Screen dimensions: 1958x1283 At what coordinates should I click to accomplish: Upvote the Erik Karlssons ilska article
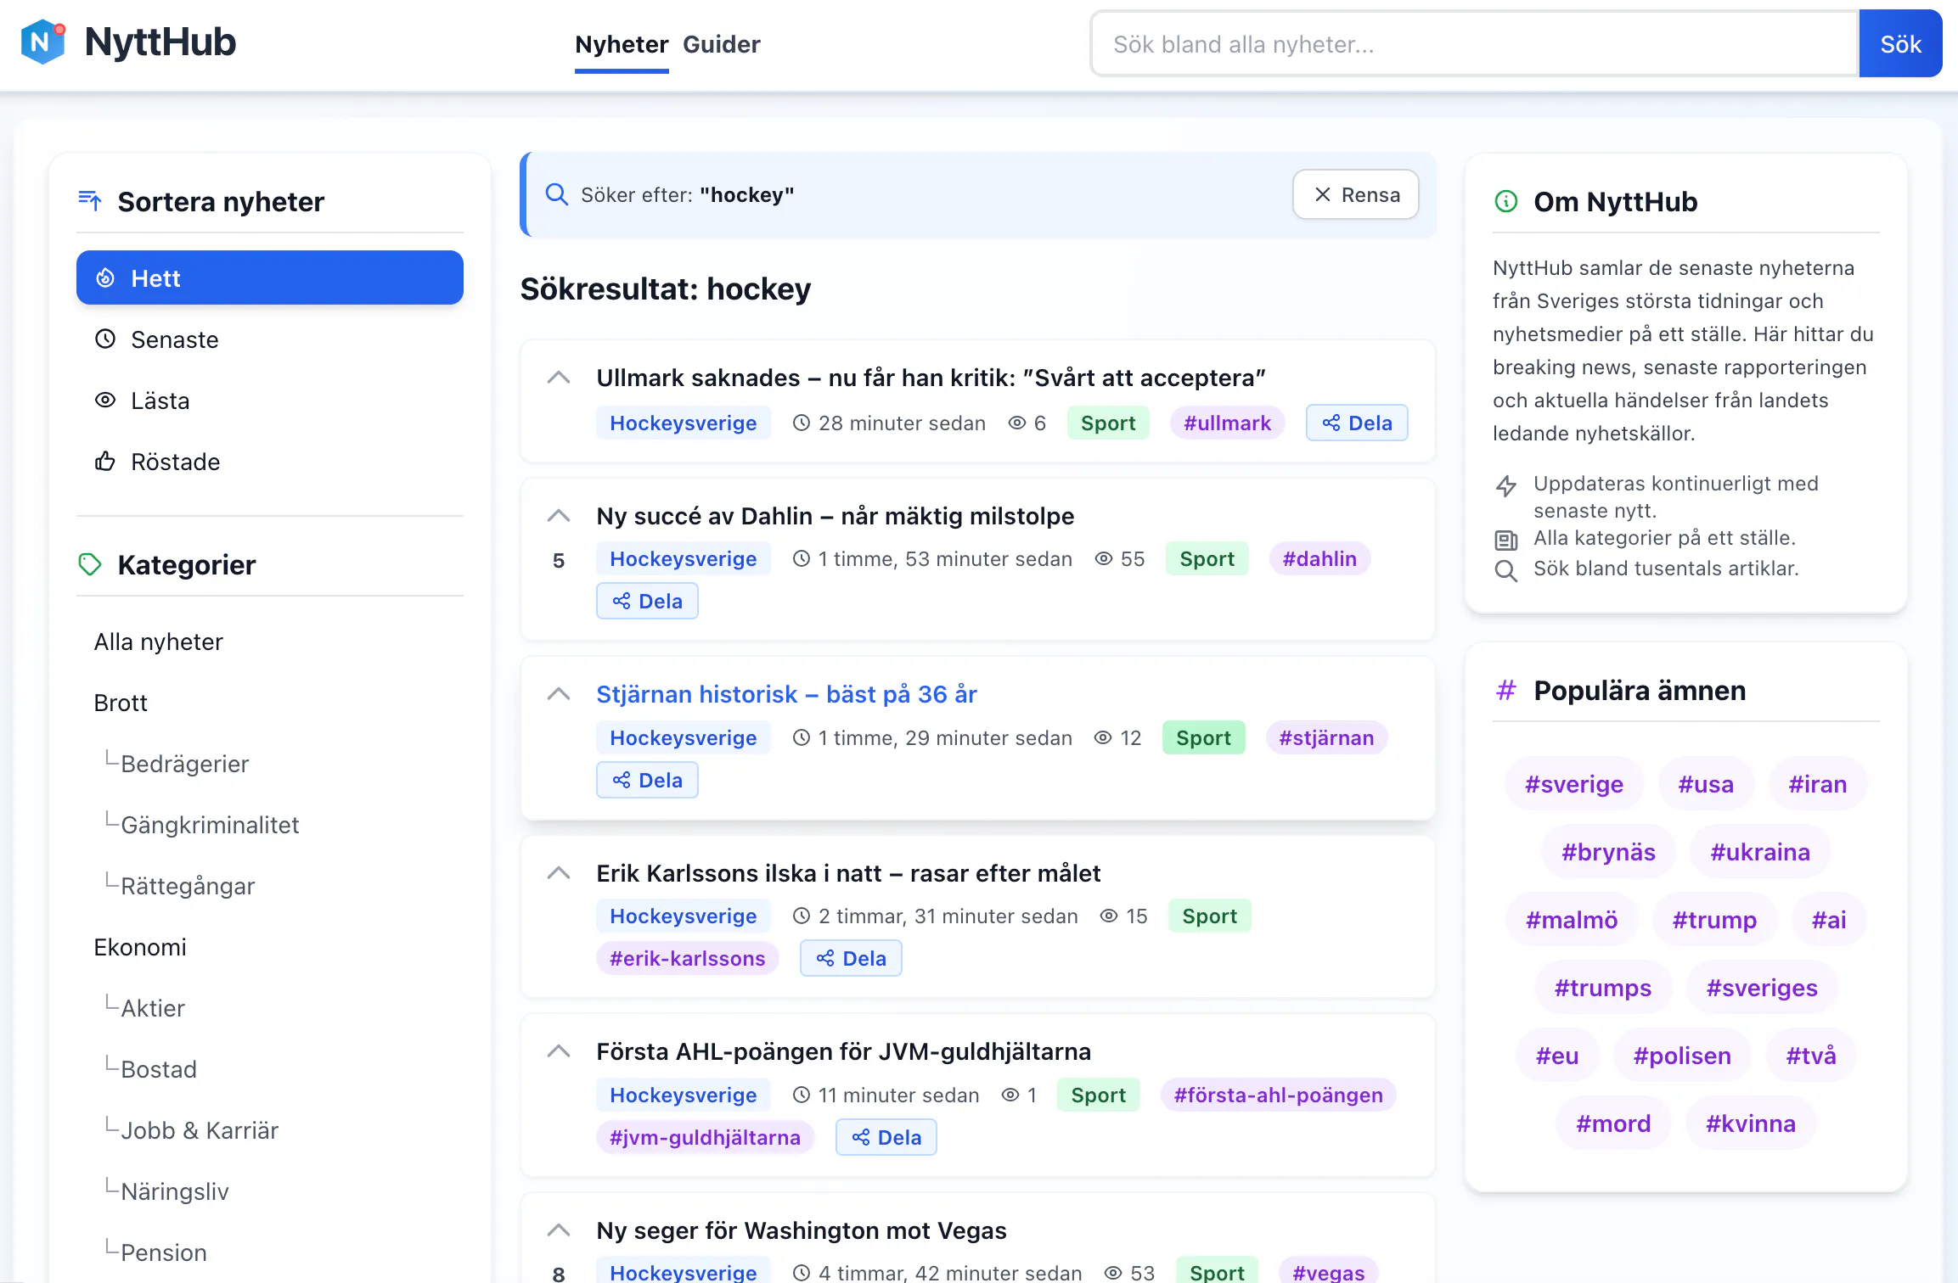[x=558, y=873]
